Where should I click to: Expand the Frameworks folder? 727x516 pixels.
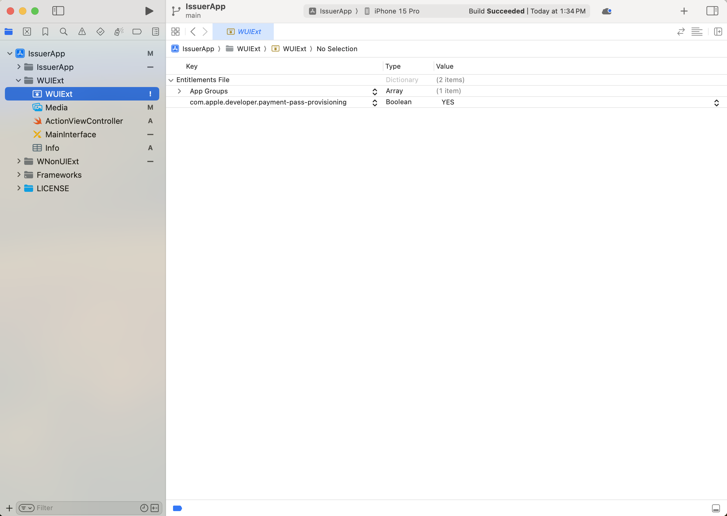pyautogui.click(x=19, y=174)
